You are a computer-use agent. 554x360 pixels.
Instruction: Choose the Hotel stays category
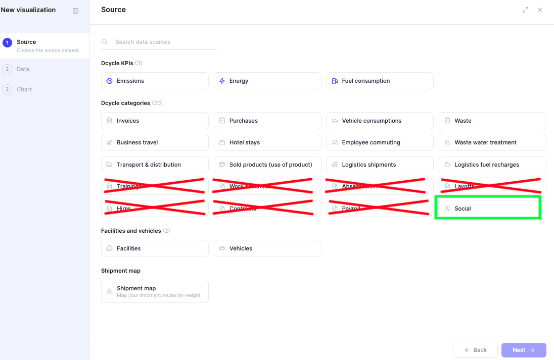pos(267,142)
